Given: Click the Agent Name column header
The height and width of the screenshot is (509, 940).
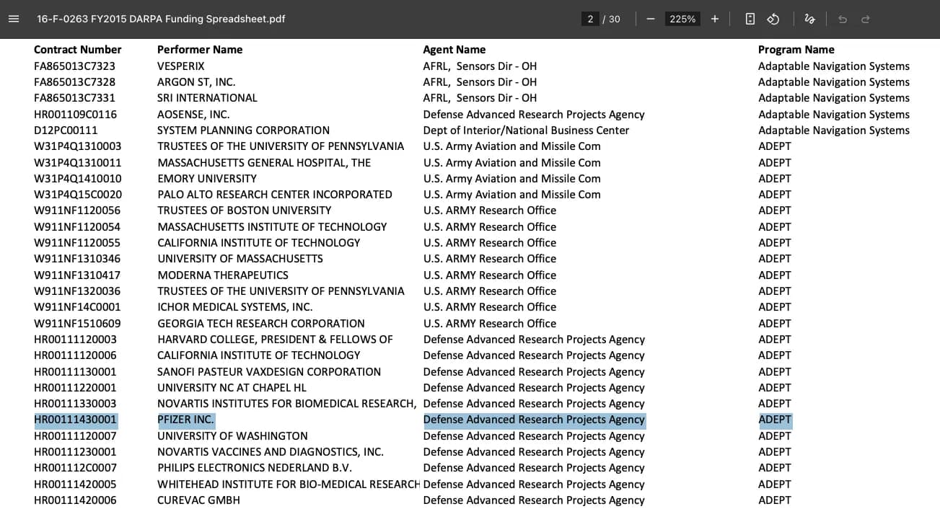Looking at the screenshot, I should click(454, 50).
